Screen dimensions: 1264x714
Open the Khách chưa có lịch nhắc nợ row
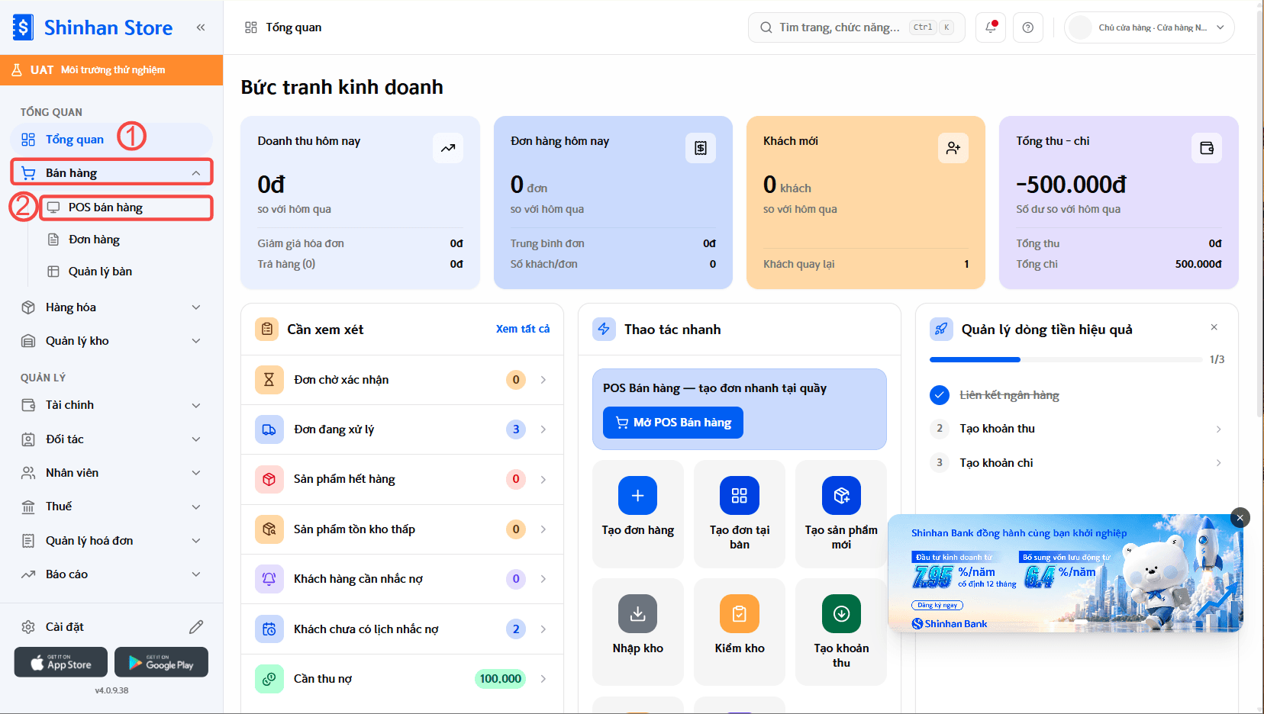click(402, 629)
